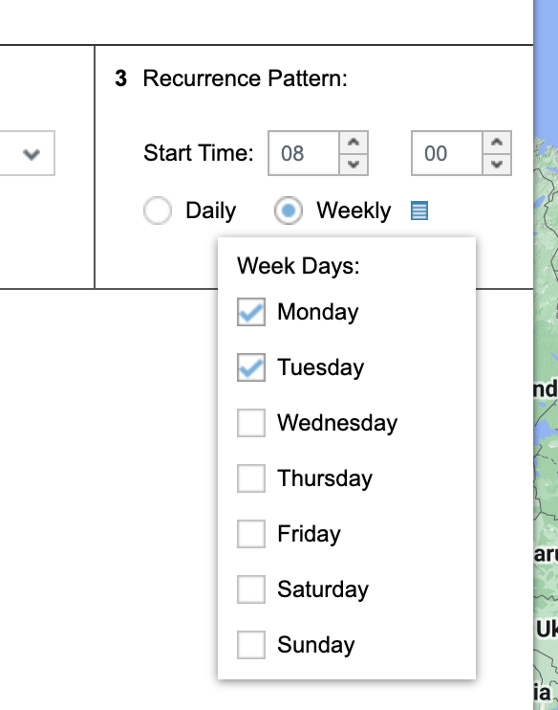The image size is (558, 710).
Task: Increase the start hour with up arrow
Action: (x=354, y=143)
